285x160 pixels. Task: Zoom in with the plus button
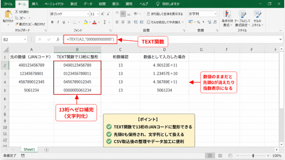coord(268,156)
